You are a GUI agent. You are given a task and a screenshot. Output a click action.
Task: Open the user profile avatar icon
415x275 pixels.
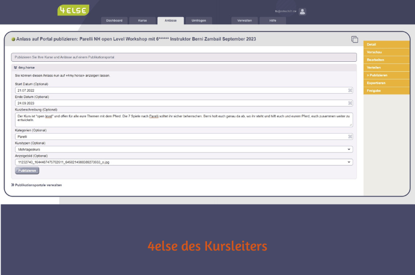point(302,11)
